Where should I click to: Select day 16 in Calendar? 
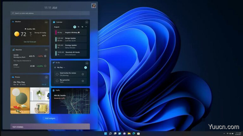(x=82, y=27)
